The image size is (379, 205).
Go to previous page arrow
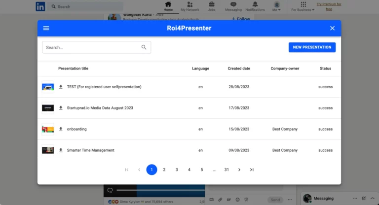[139, 170]
